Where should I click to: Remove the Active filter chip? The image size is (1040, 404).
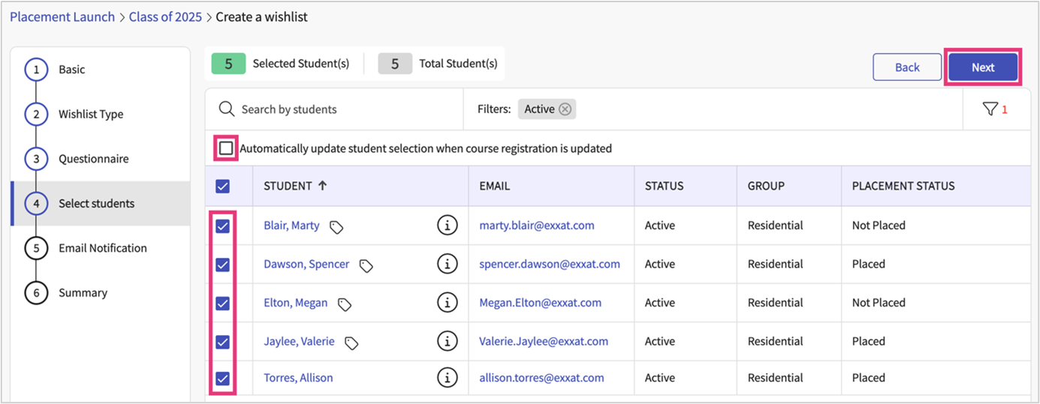565,109
